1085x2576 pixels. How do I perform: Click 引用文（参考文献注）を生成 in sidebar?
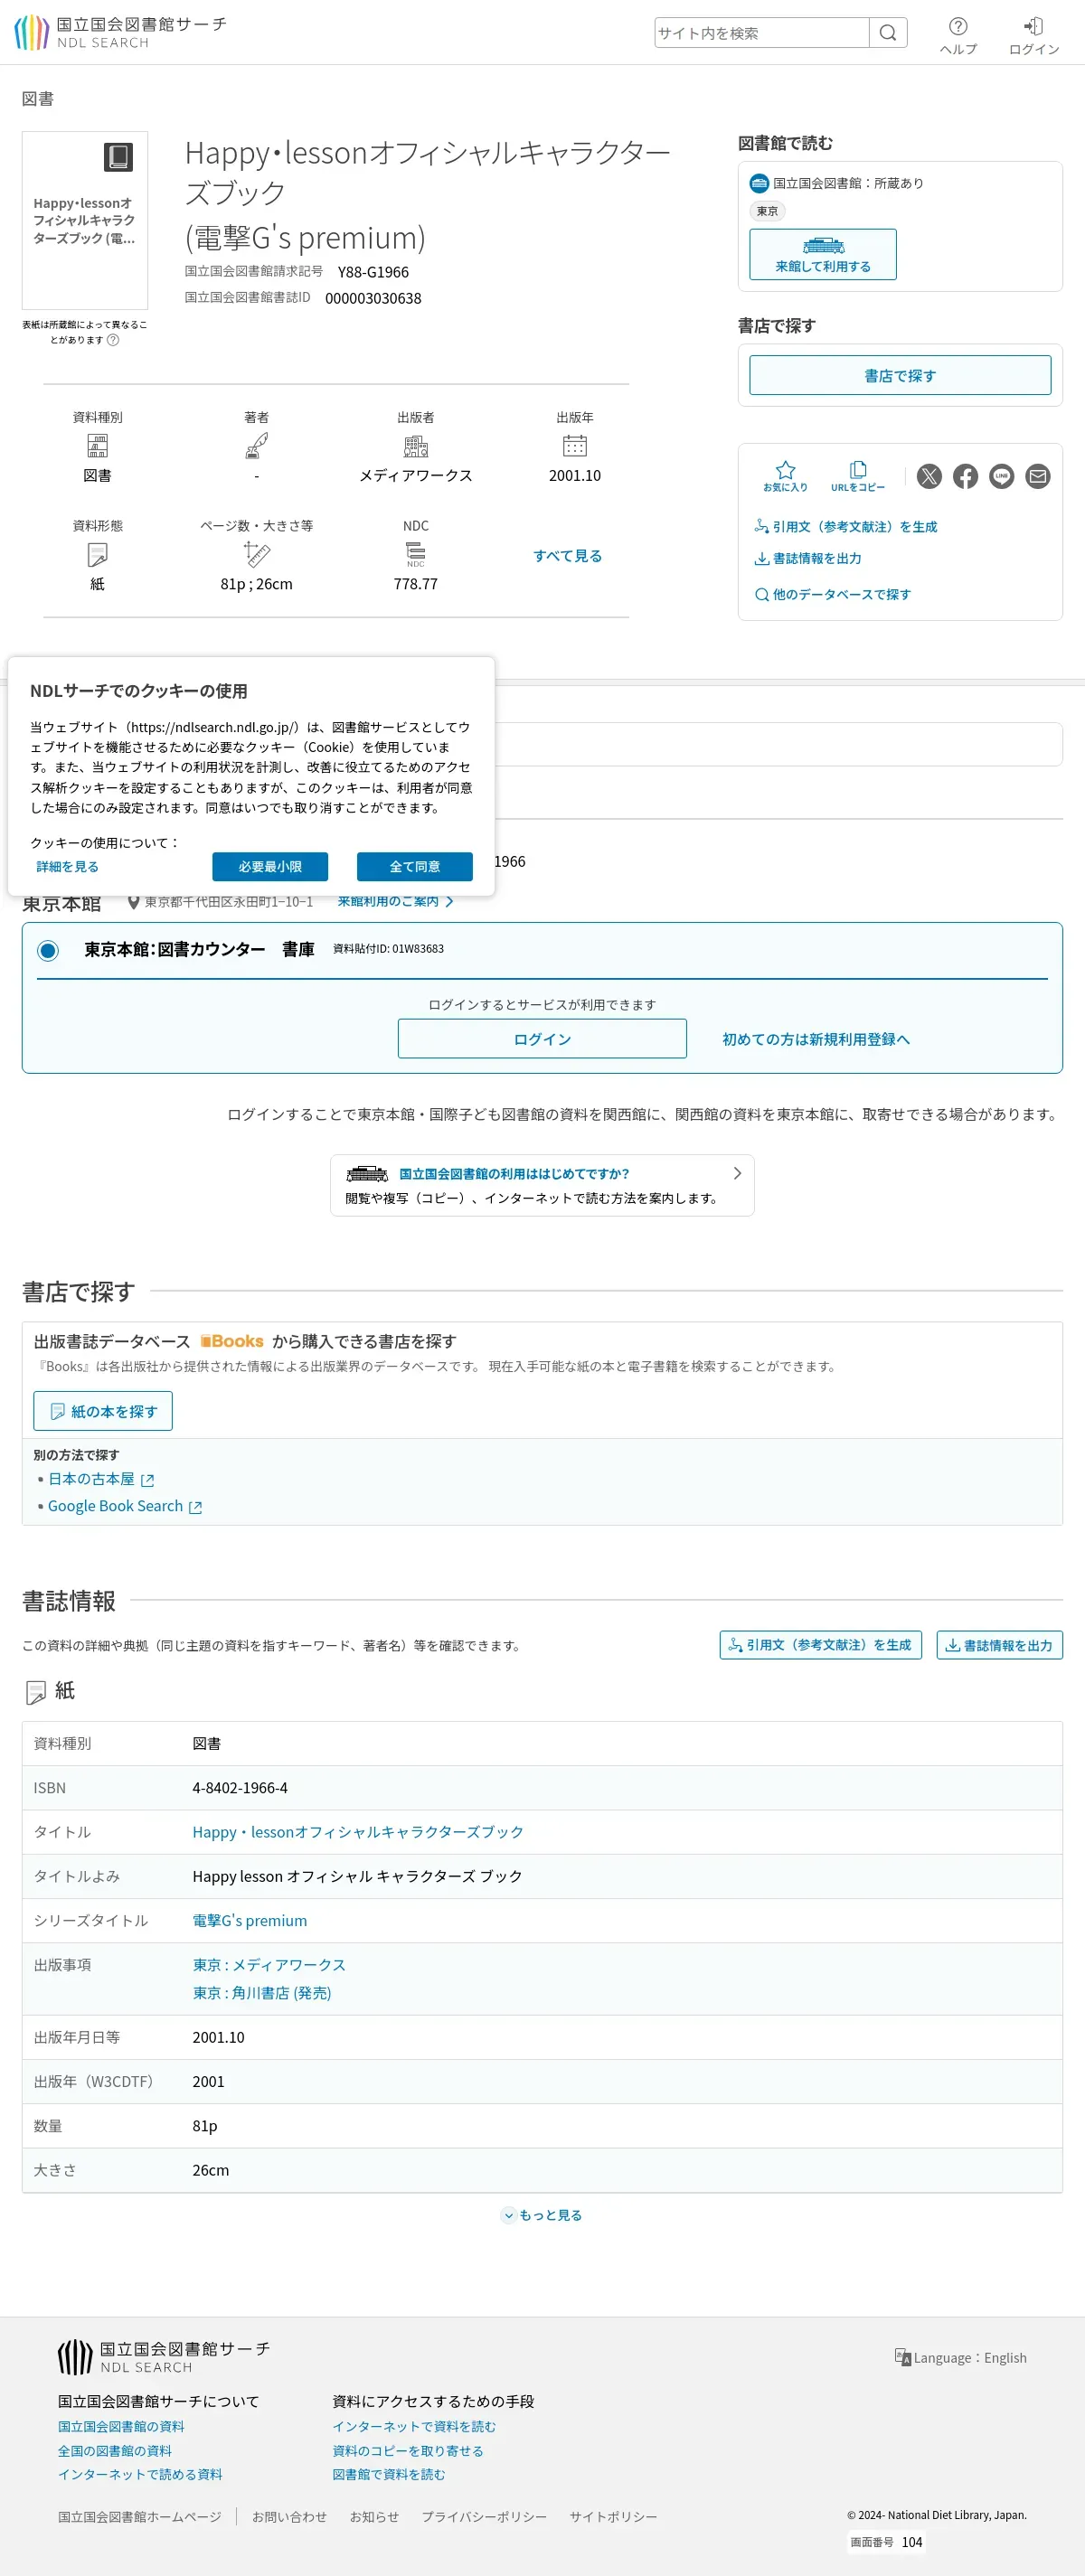tap(846, 527)
